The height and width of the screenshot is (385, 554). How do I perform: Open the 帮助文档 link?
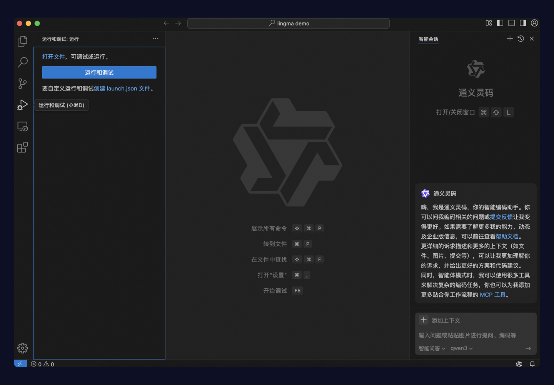coord(507,236)
